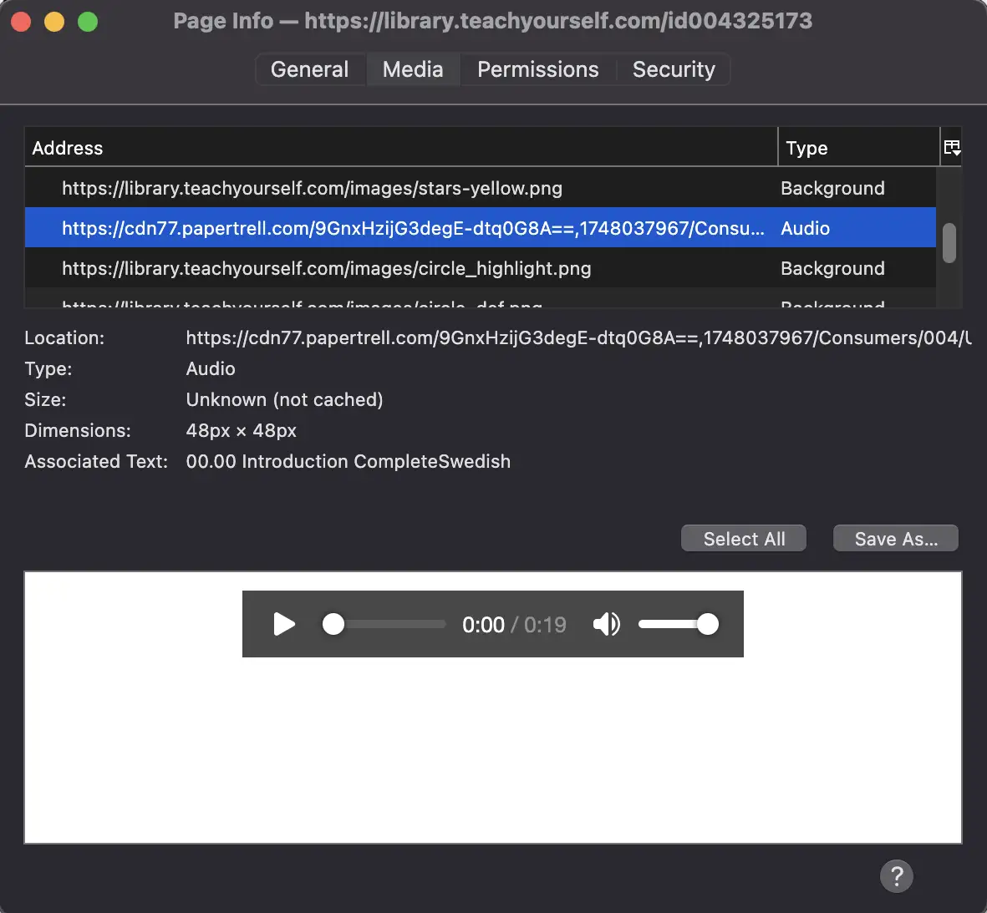
Task: Play the audio preview
Action: tap(284, 624)
